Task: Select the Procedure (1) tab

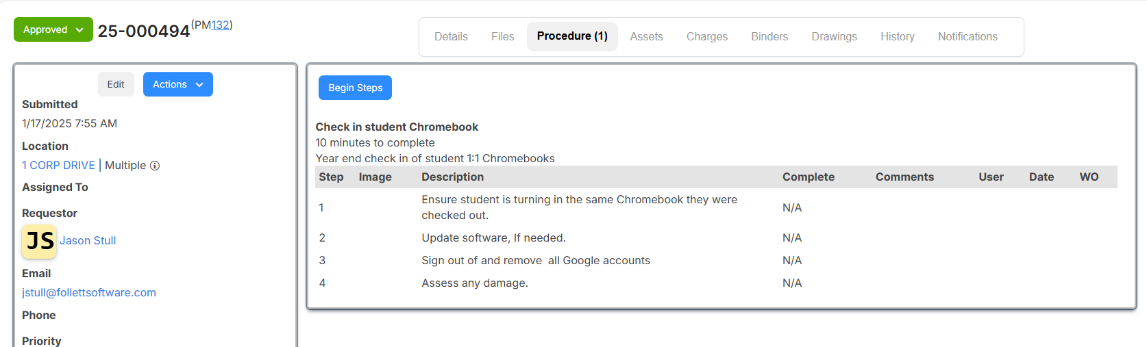Action: [572, 36]
